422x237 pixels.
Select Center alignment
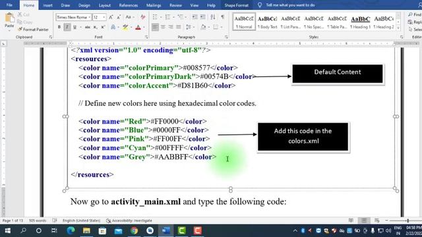click(163, 27)
